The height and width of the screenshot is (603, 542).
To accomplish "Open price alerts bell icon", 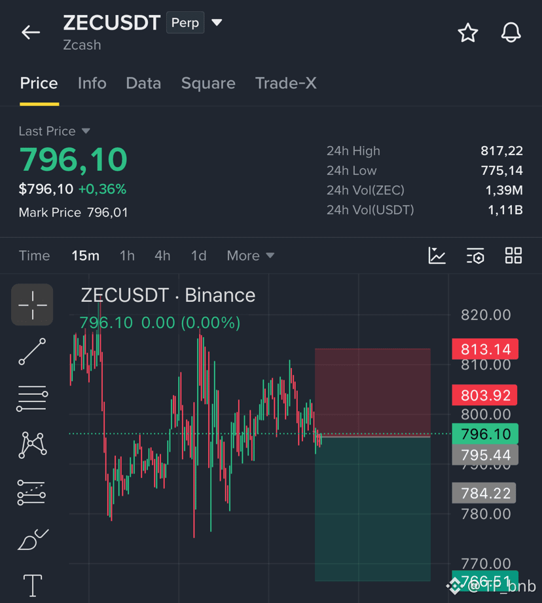I will (511, 32).
